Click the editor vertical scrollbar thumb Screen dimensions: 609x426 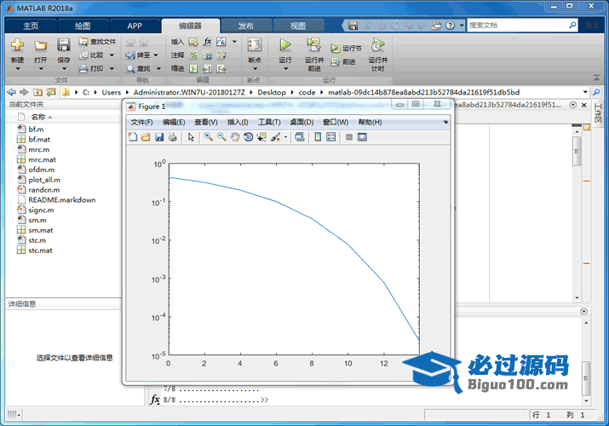click(577, 151)
